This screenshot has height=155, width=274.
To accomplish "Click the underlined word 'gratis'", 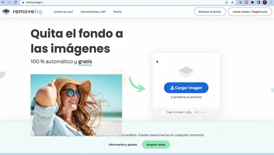I will point(85,62).
